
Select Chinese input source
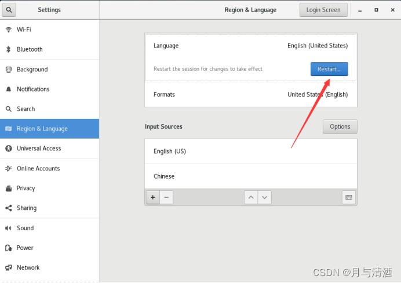250,176
